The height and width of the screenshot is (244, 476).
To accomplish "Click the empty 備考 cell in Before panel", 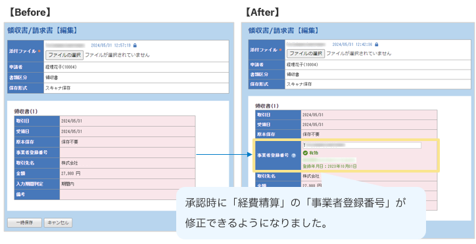I will point(128,194).
